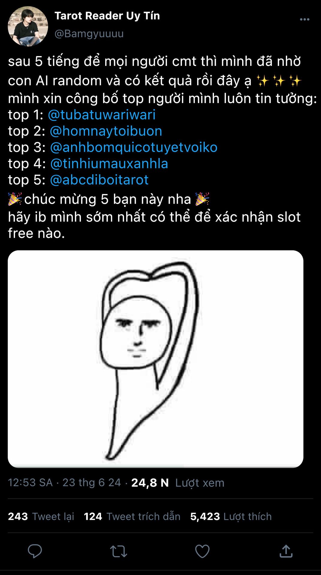Tap the reply speech bubble icon
The height and width of the screenshot is (575, 321).
coord(35,551)
